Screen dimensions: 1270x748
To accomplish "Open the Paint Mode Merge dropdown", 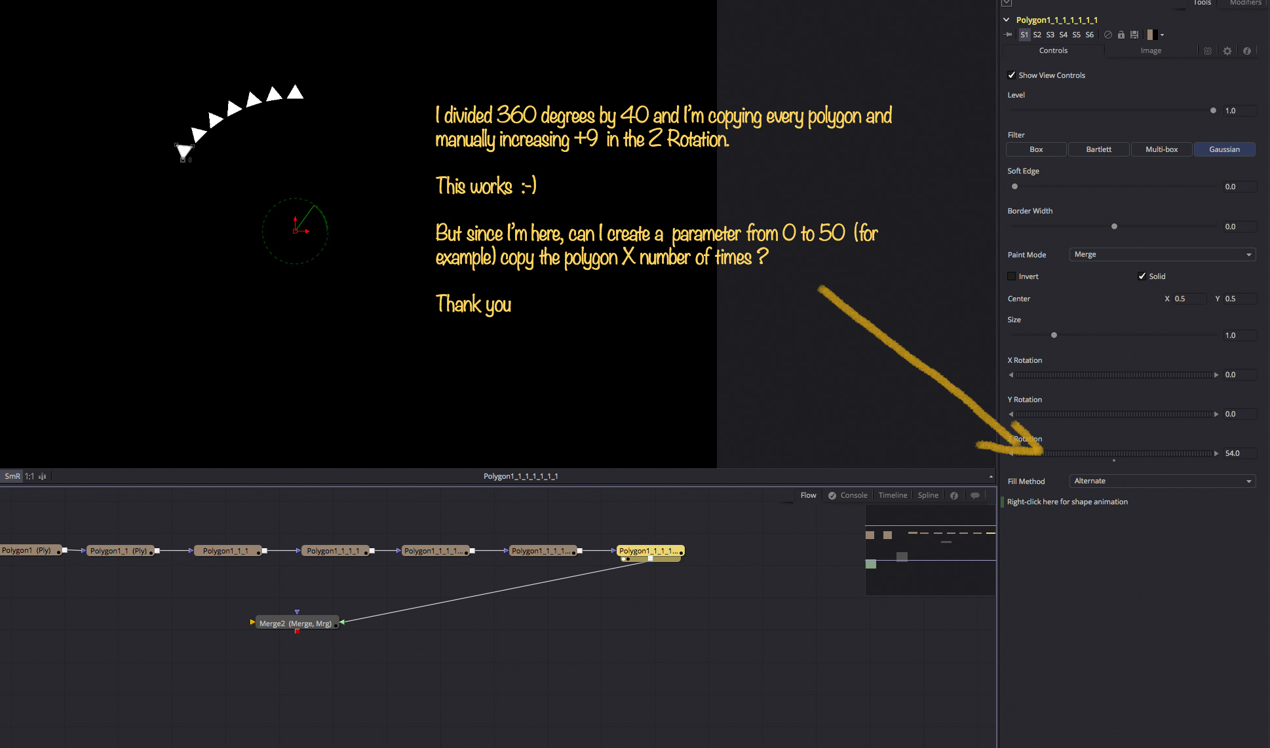I will pos(1163,254).
